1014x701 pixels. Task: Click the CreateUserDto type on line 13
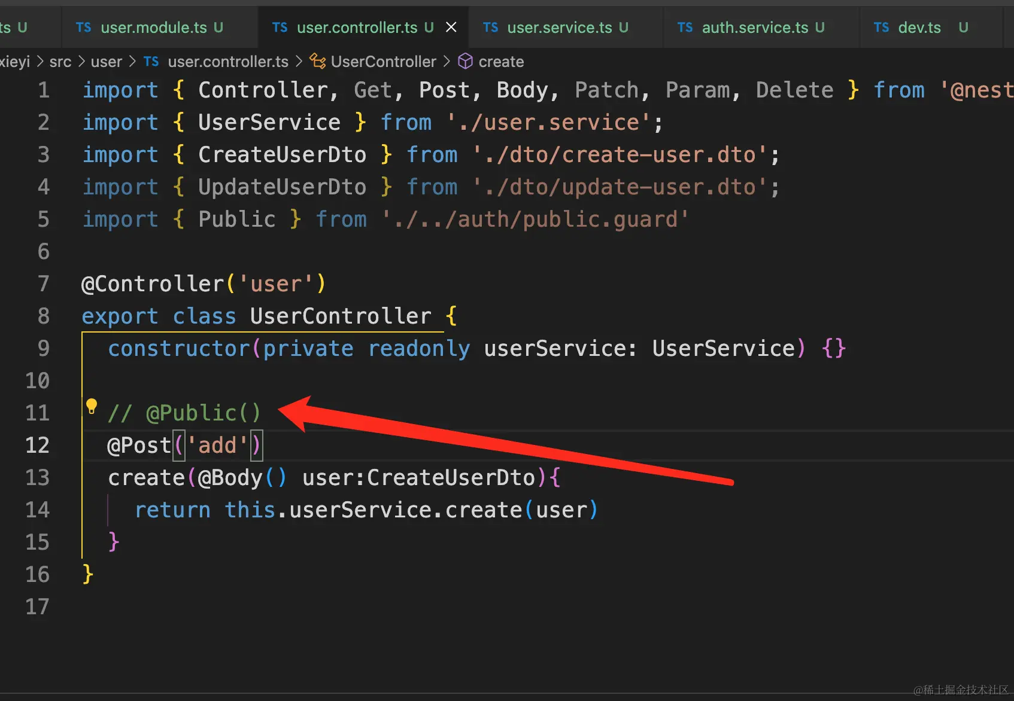tap(451, 478)
